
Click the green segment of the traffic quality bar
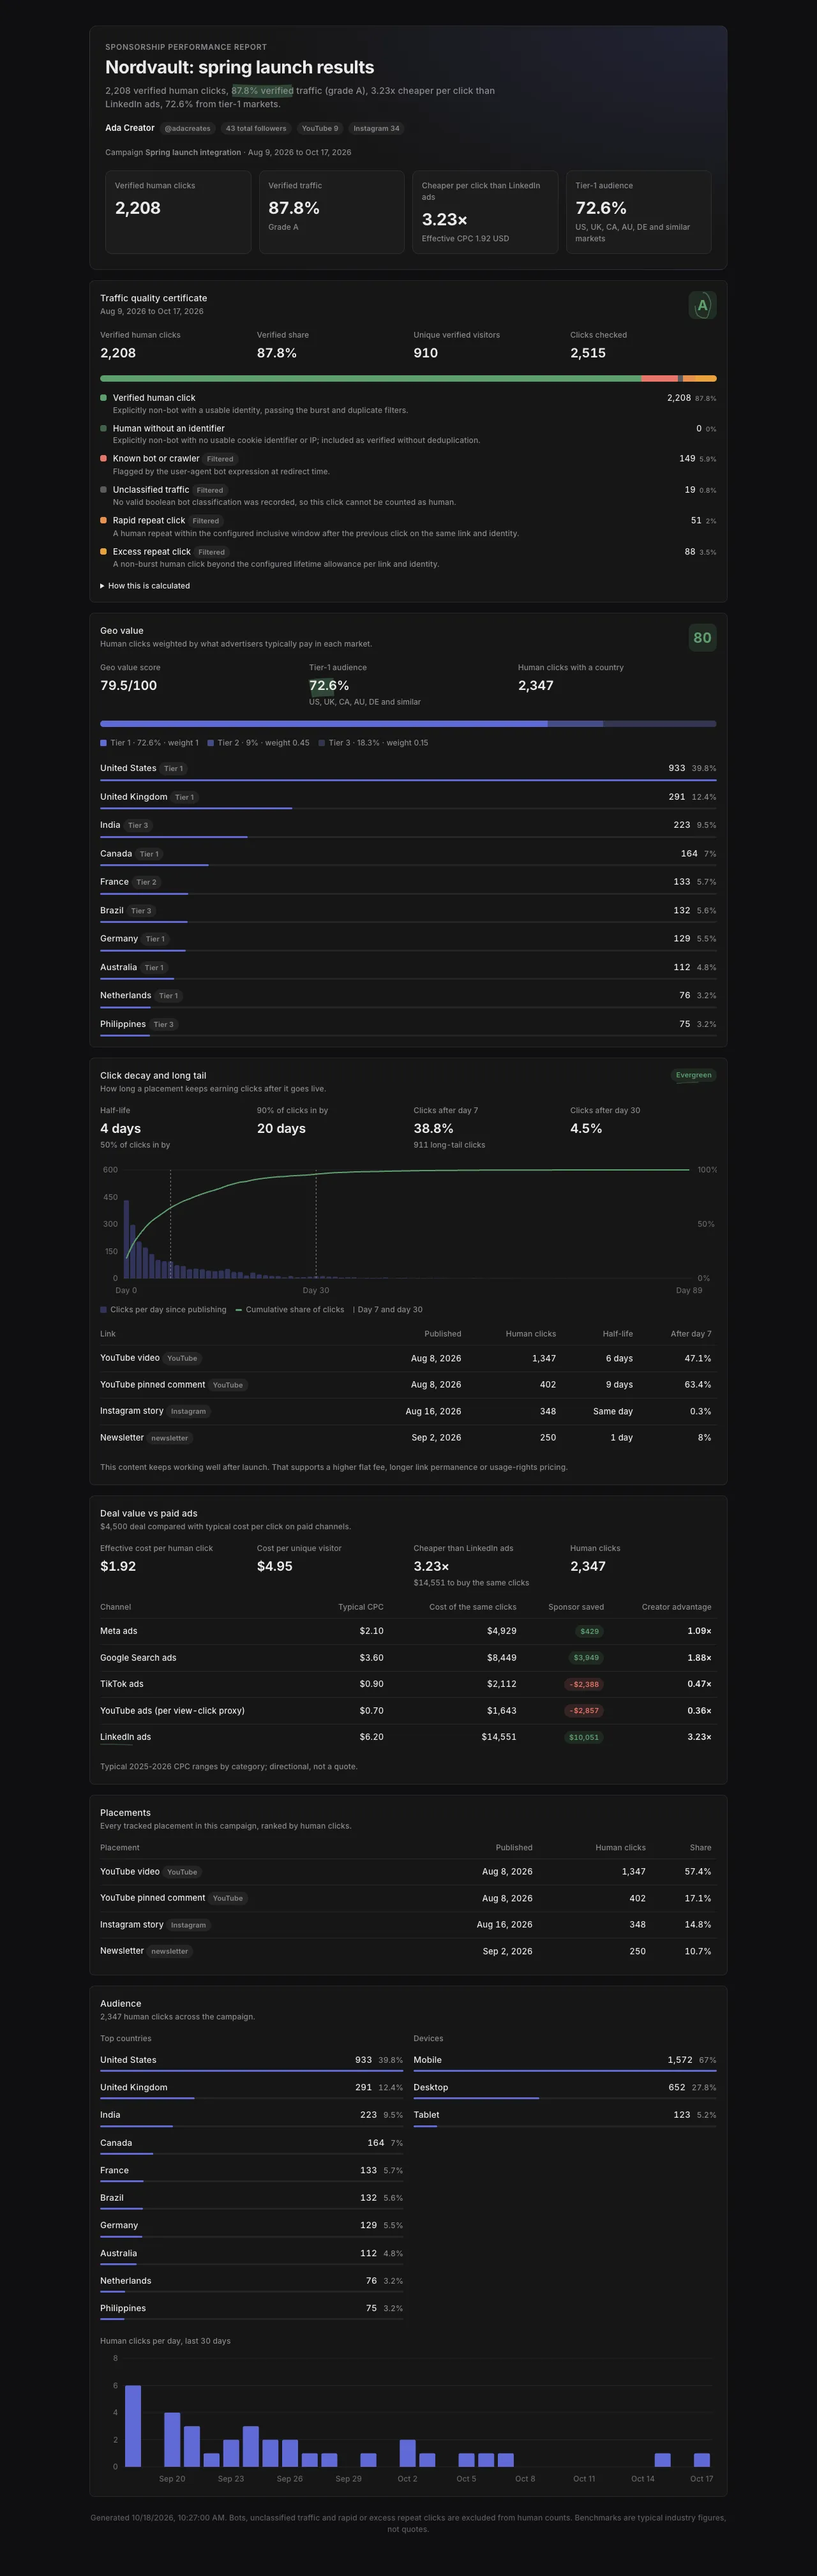point(370,379)
